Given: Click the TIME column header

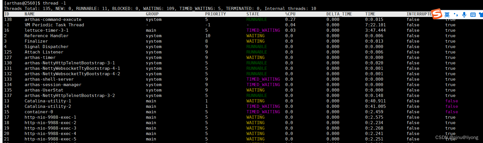Looking at the screenshot, I should (370, 14).
